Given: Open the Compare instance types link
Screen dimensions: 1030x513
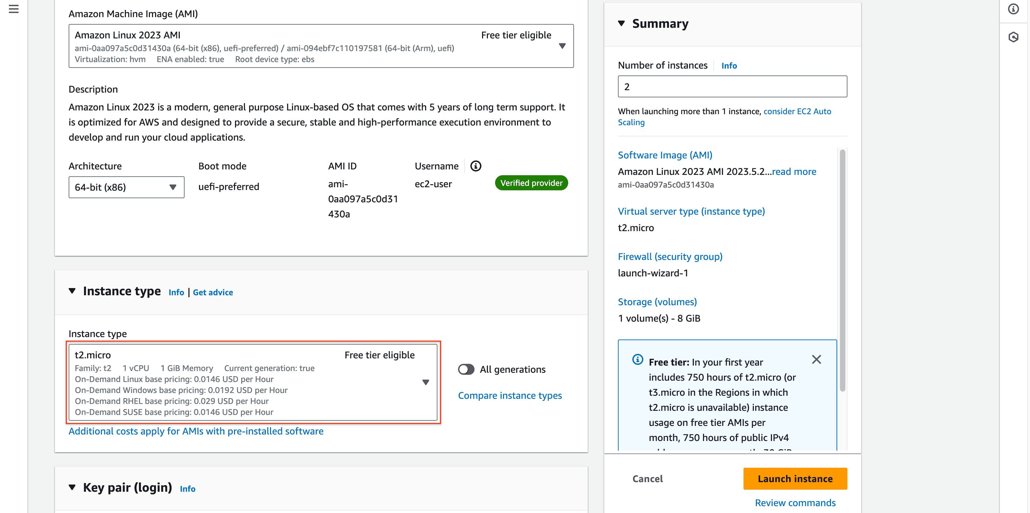Looking at the screenshot, I should pos(510,395).
